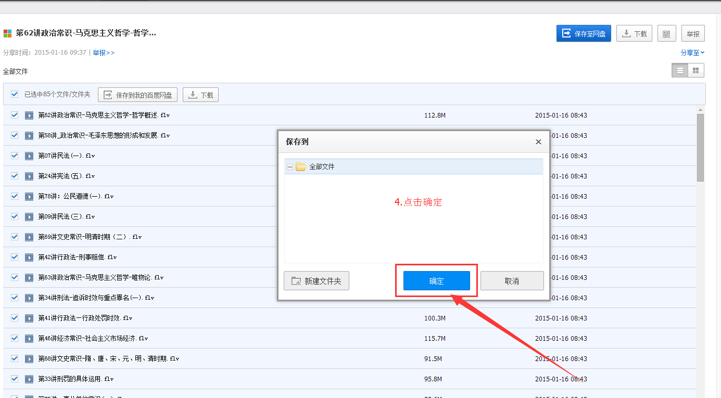Switch to grid thumbnail view icon
Viewport: 721px width, 398px height.
[x=696, y=70]
